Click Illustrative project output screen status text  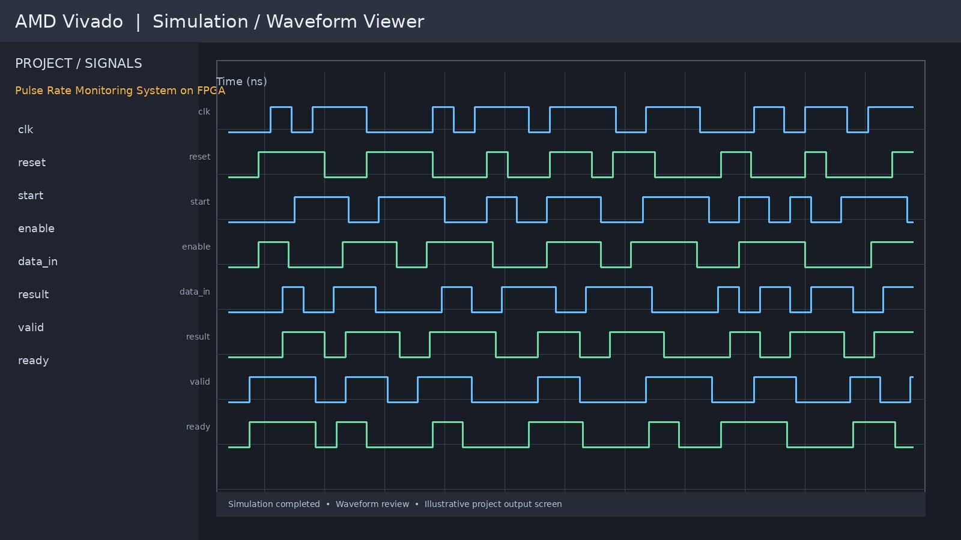(493, 504)
